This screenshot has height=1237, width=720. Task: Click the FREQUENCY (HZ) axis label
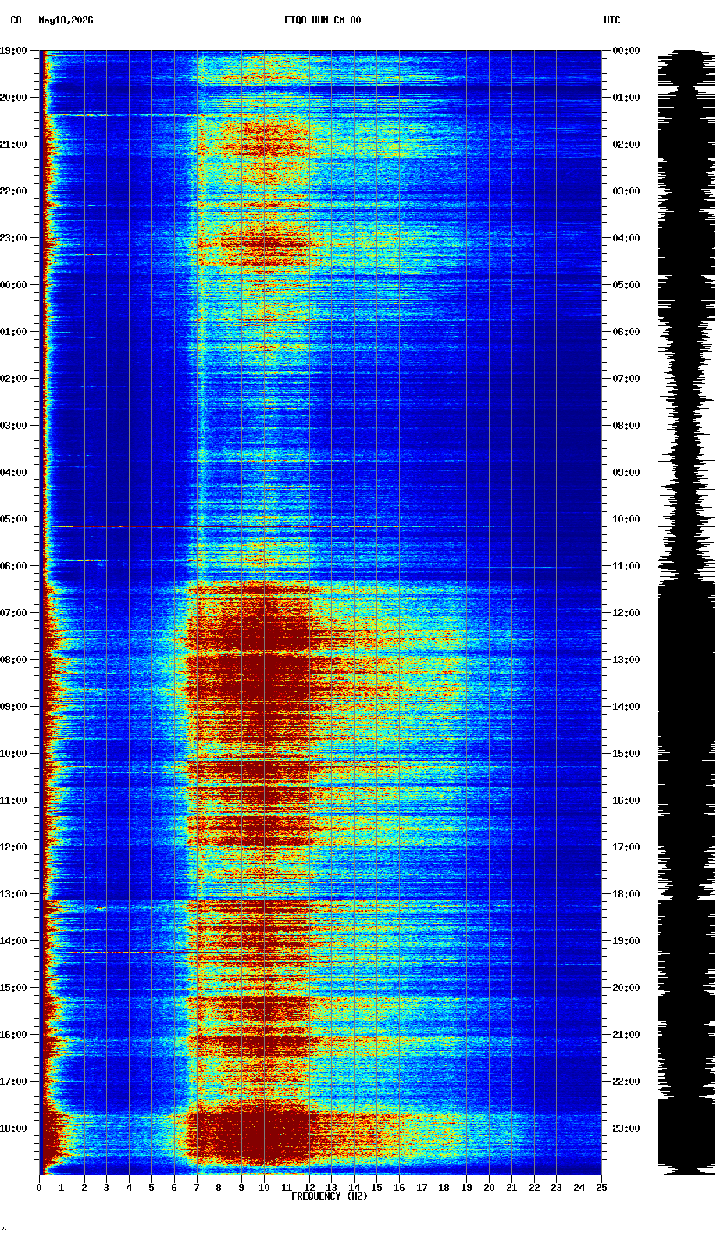point(329,1196)
